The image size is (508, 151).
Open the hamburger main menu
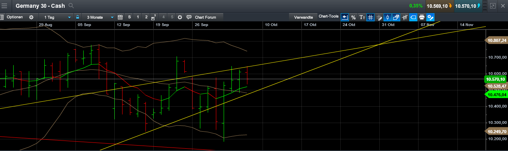coord(4,6)
